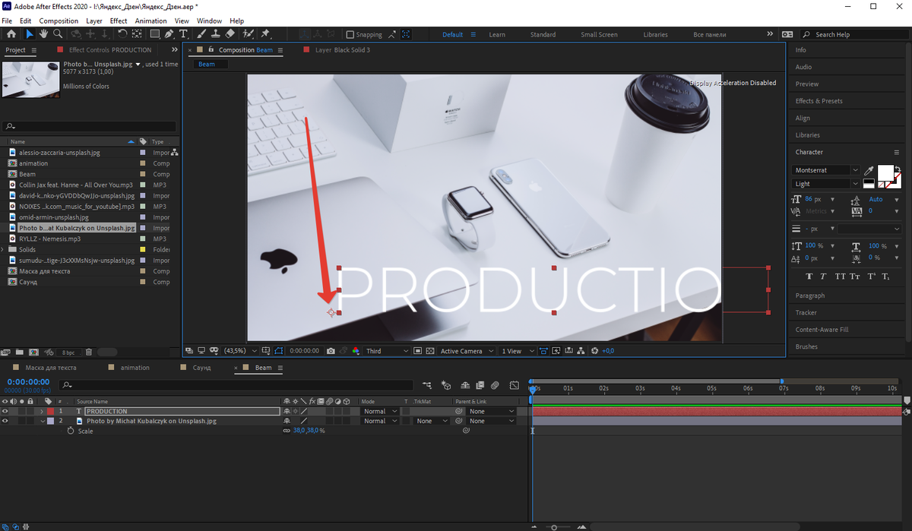This screenshot has width=912, height=531.
Task: Select the Rotation tool
Action: [122, 34]
